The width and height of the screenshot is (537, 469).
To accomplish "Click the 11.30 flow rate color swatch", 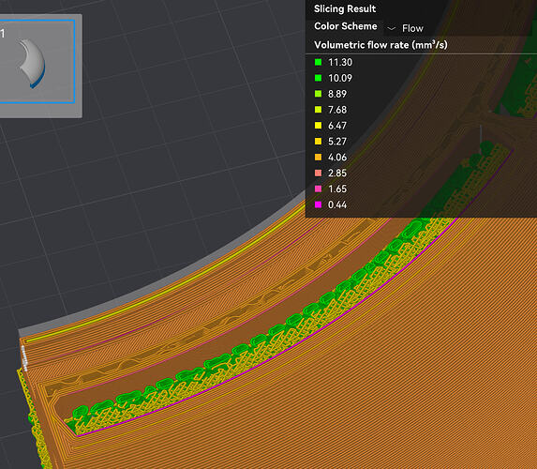I will click(x=318, y=62).
